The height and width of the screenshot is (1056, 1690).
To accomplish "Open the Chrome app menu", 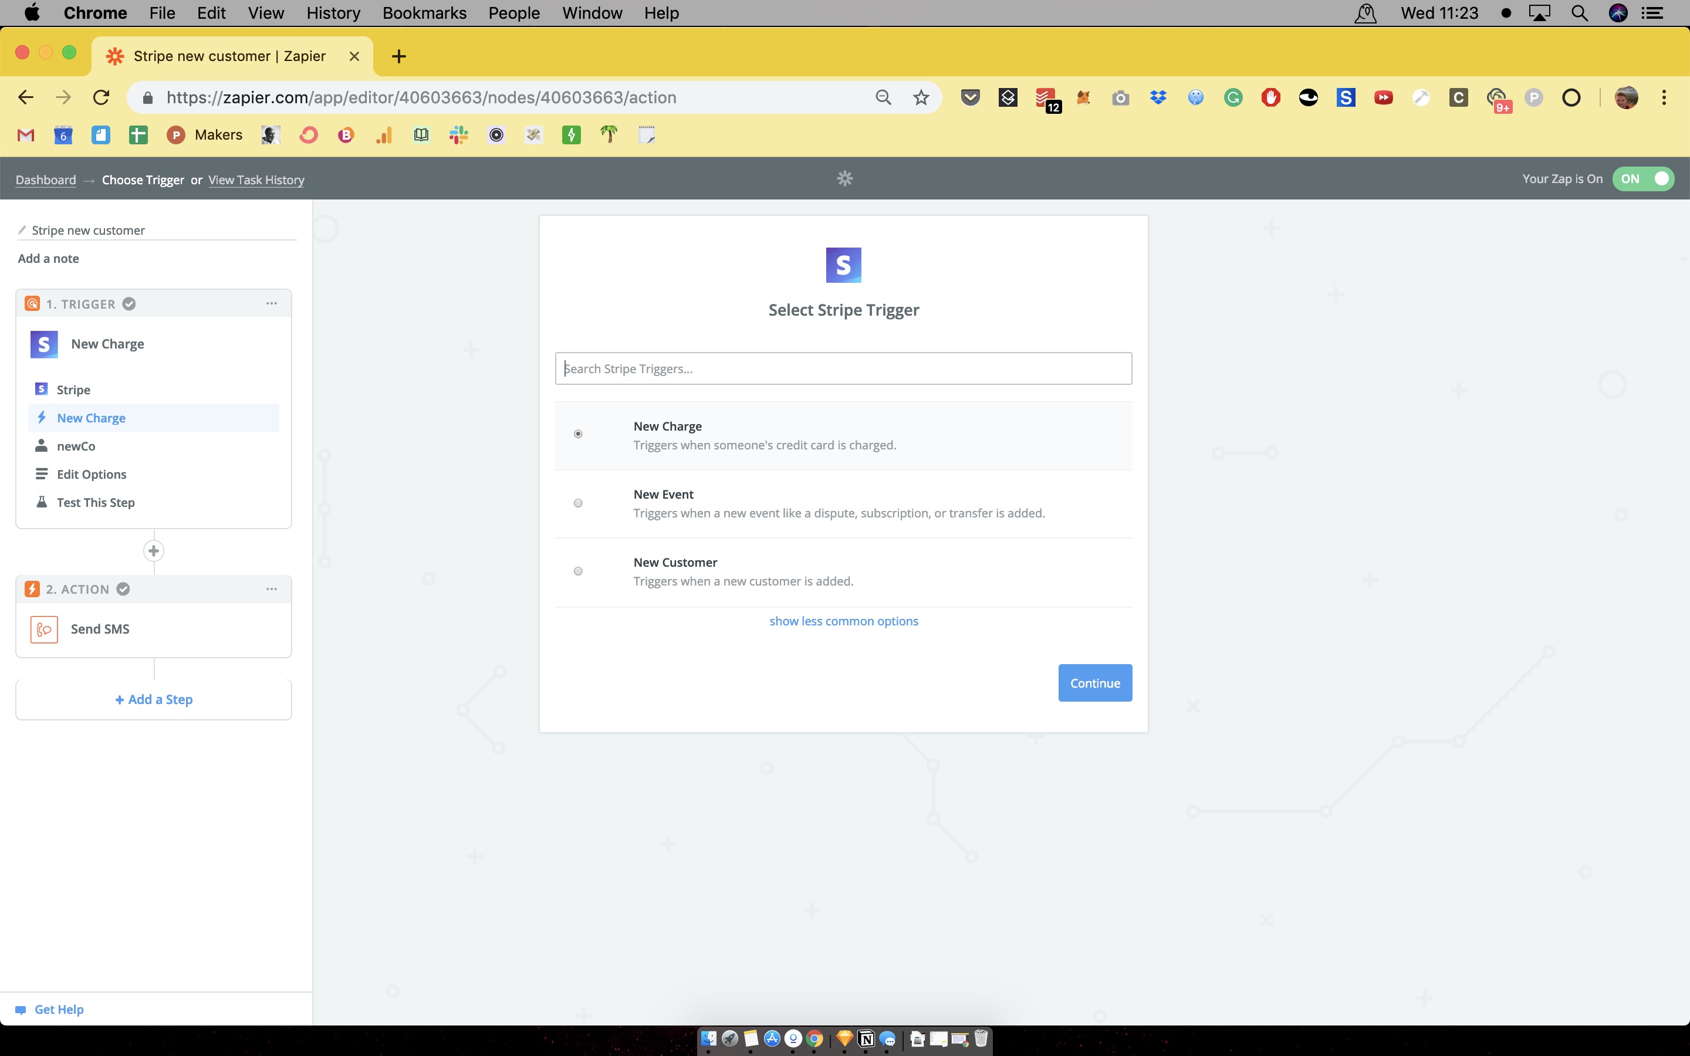I will click(95, 12).
